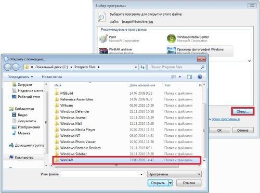Click the Computer (Компьютер) sidebar icon
This screenshot has height=193, width=260.
11,157
